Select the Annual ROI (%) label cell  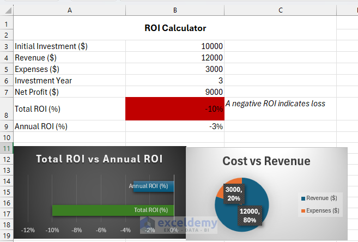(x=69, y=126)
